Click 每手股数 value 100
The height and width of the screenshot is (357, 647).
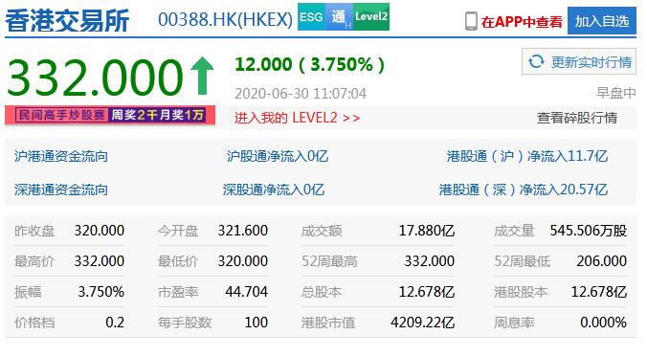257,323
